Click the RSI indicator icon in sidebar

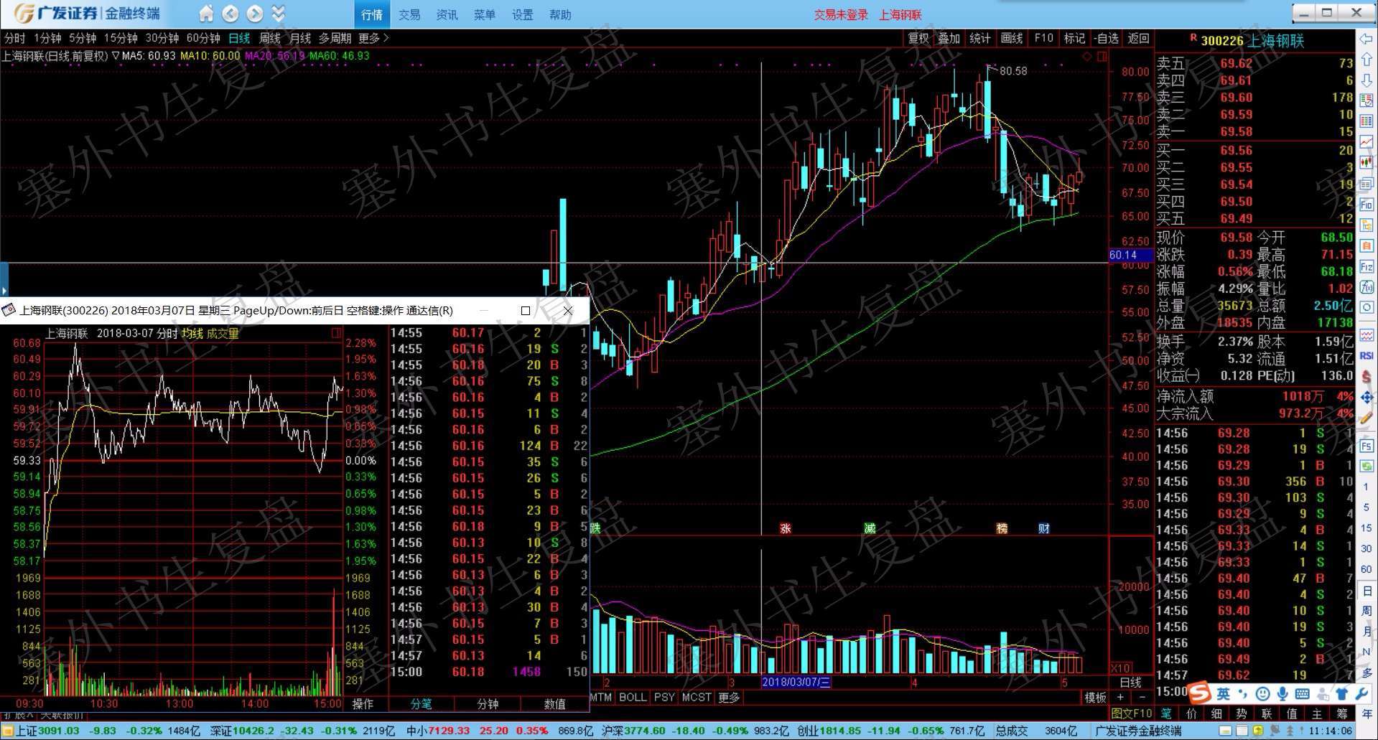pos(1367,356)
